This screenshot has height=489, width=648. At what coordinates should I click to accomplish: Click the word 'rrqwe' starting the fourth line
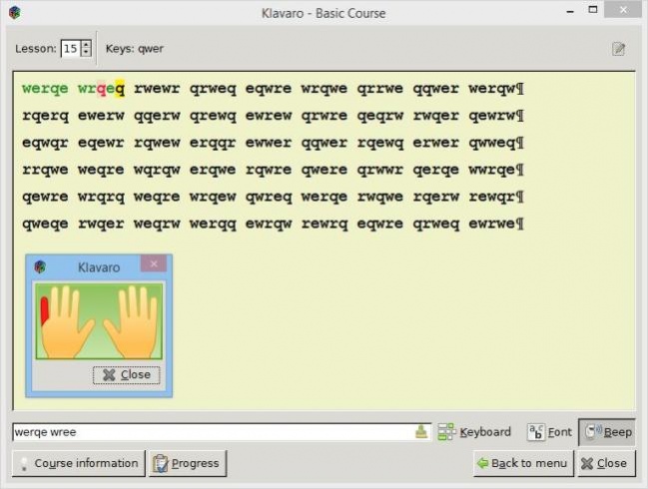[45, 170]
